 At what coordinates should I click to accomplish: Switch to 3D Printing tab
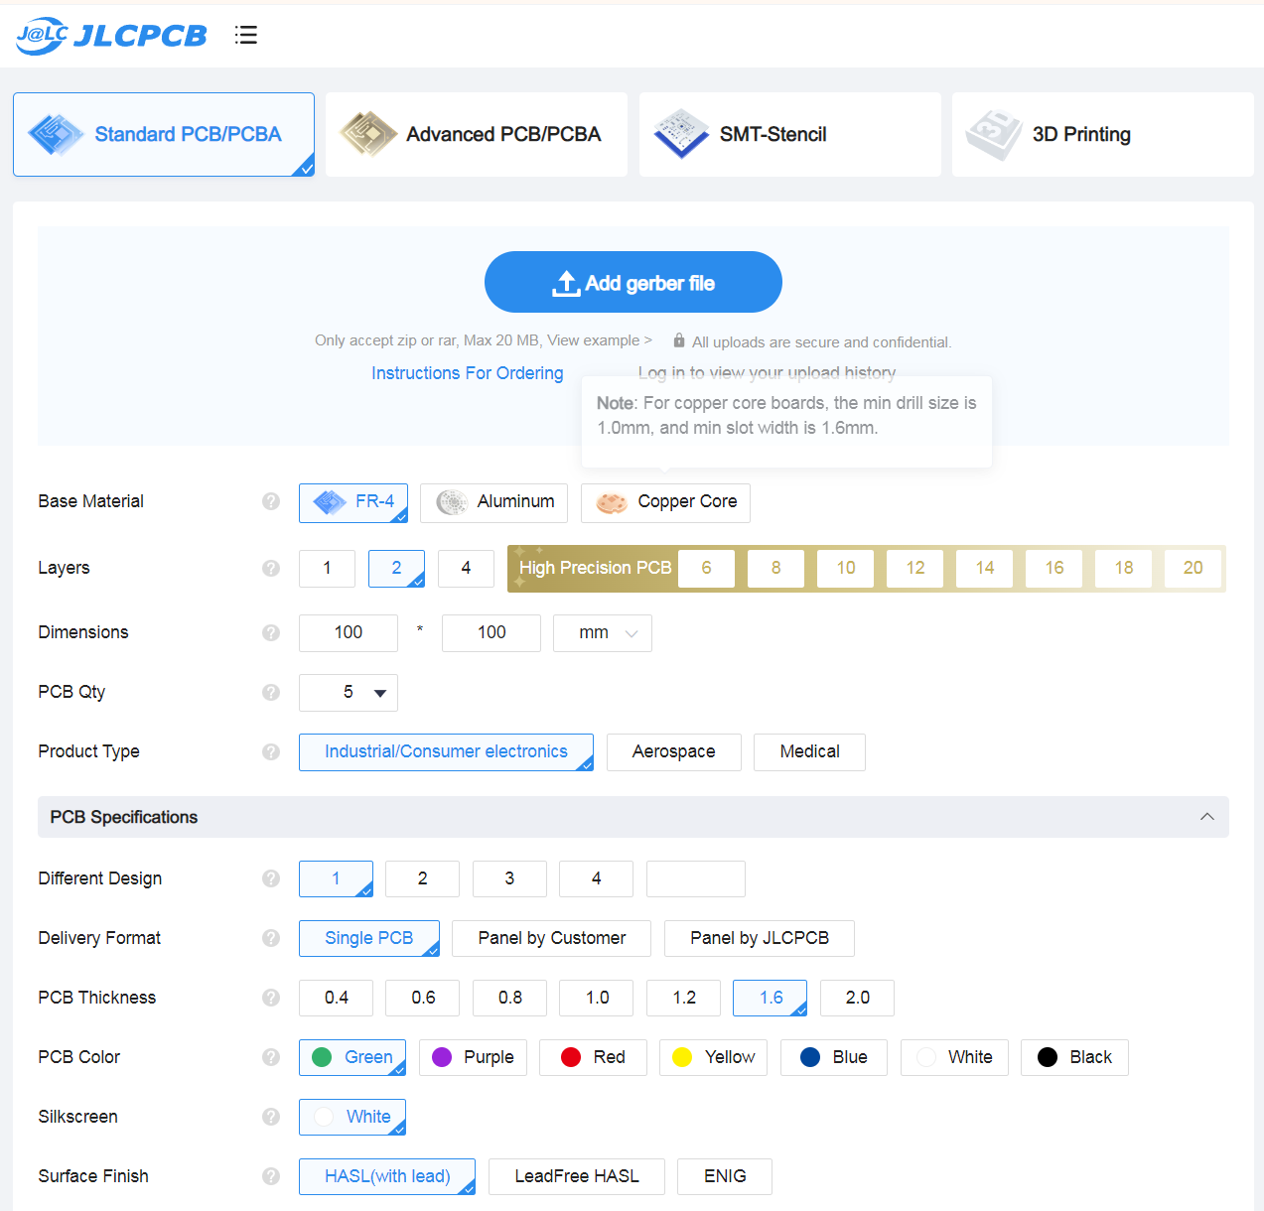pos(1103,134)
